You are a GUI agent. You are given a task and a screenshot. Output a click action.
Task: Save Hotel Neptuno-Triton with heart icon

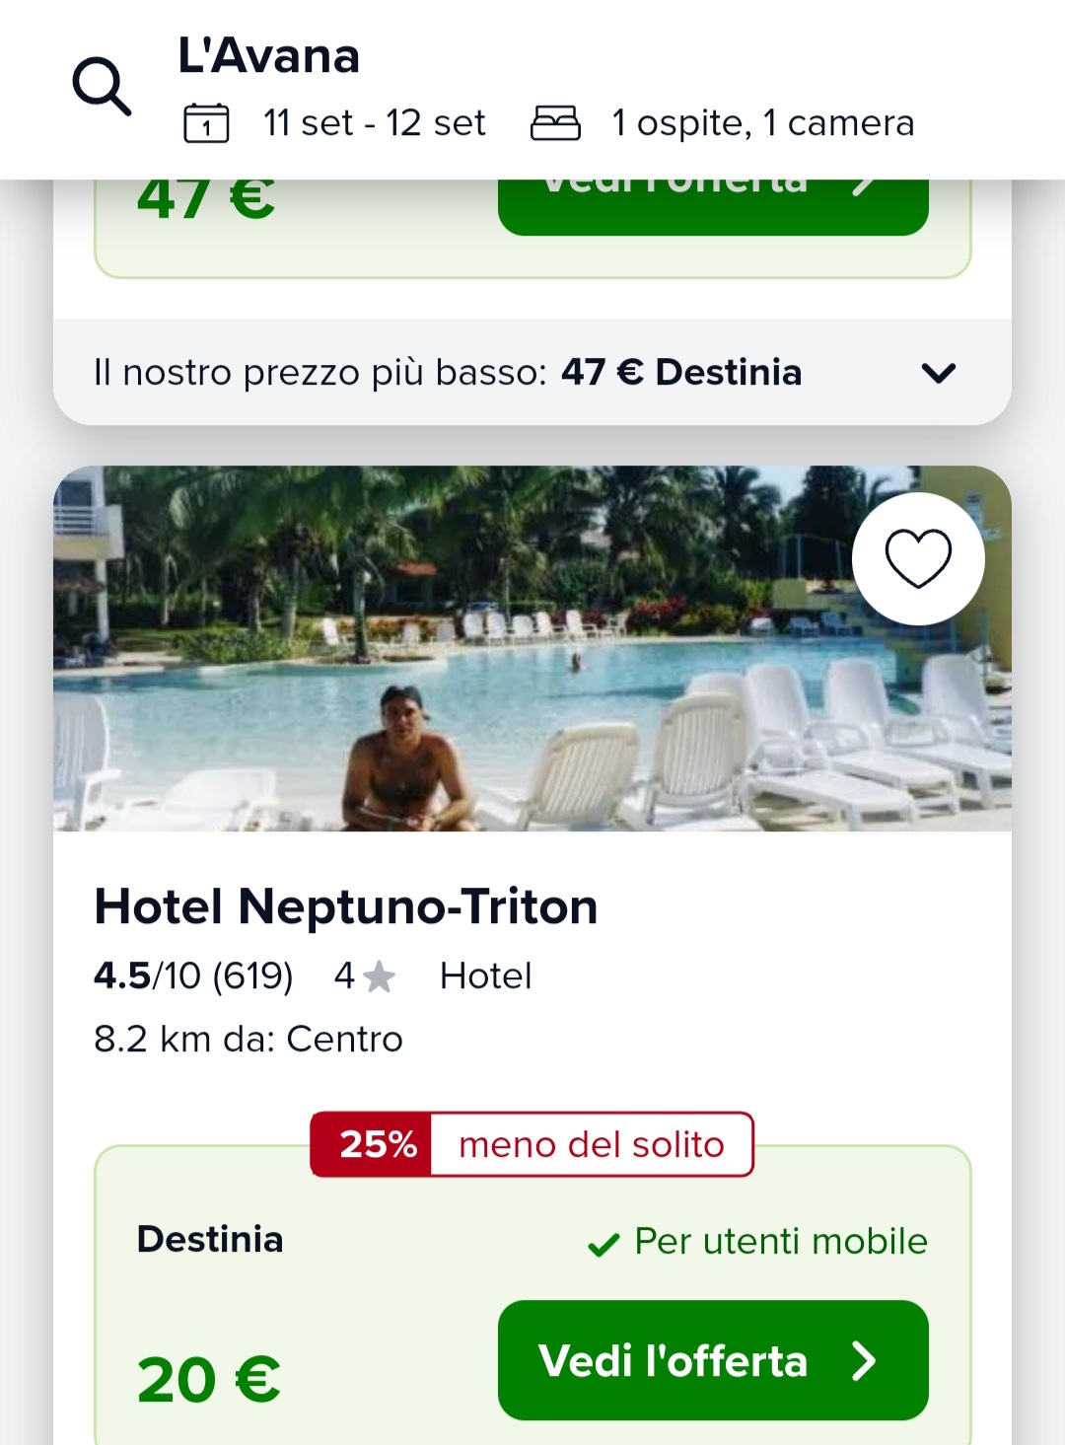pos(917,558)
